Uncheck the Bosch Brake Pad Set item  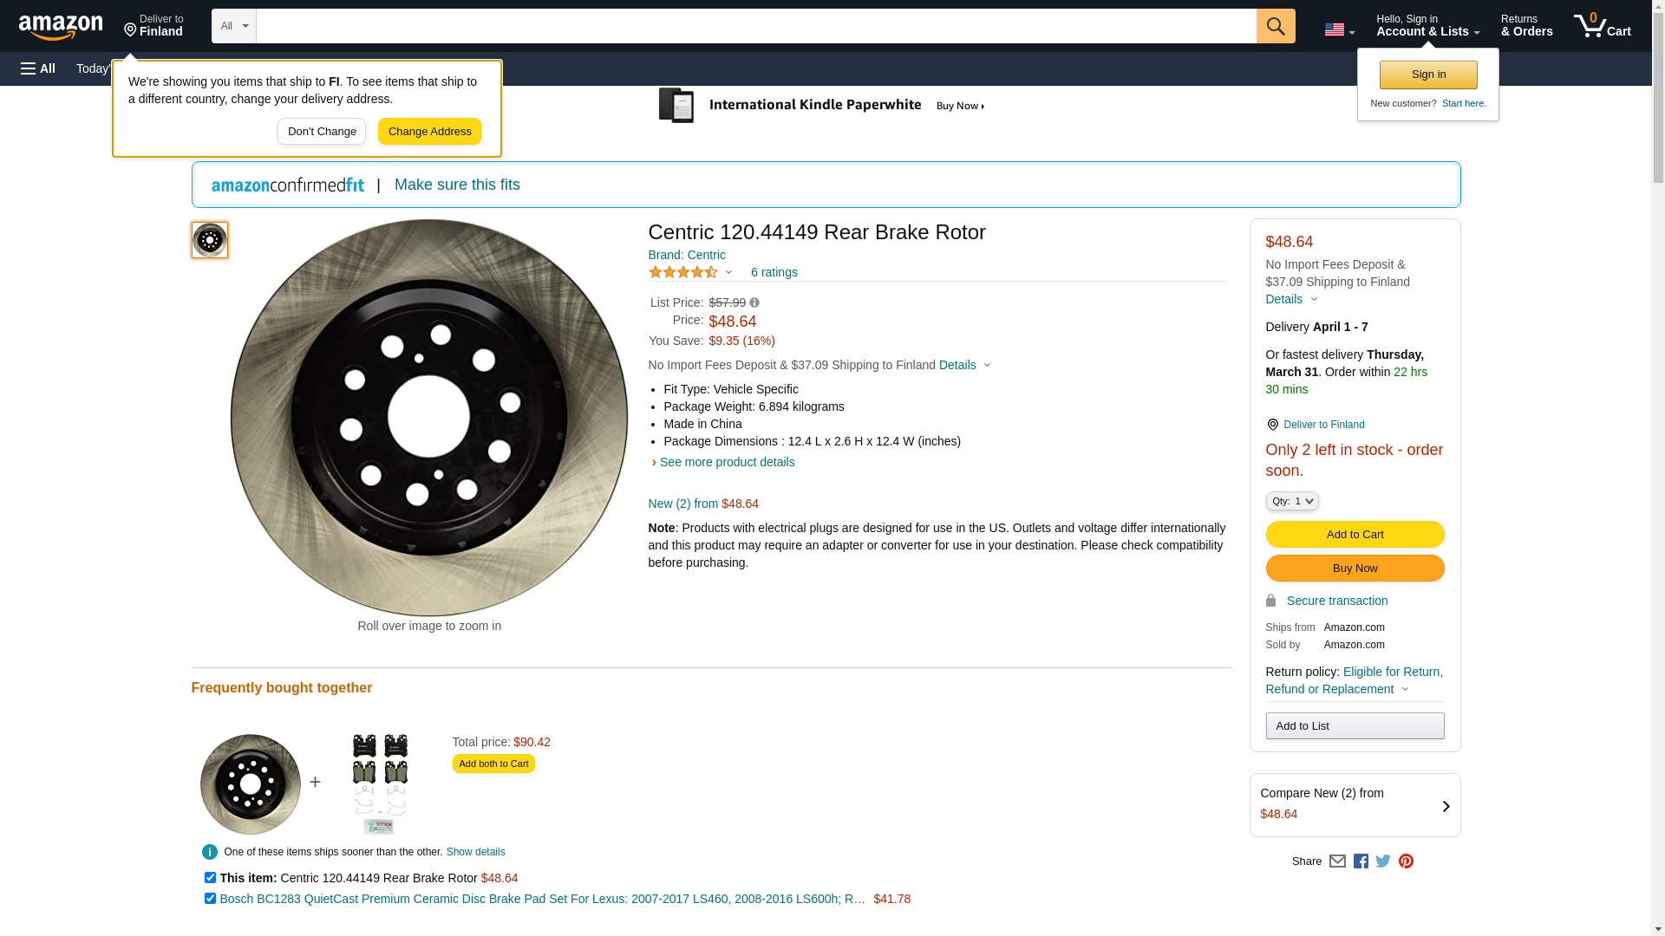tap(210, 899)
